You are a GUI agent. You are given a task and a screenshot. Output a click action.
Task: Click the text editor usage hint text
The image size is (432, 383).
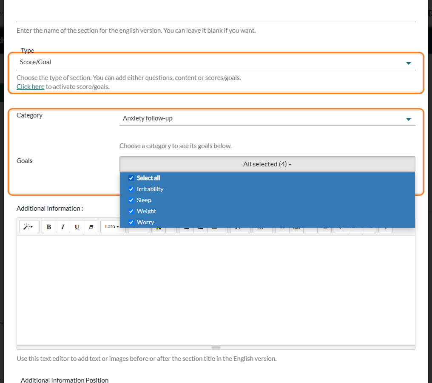click(x=147, y=359)
